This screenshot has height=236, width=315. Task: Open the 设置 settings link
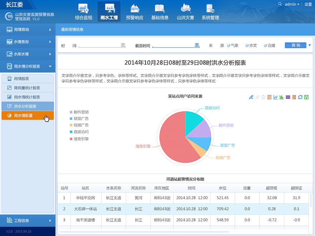coord(308,4)
